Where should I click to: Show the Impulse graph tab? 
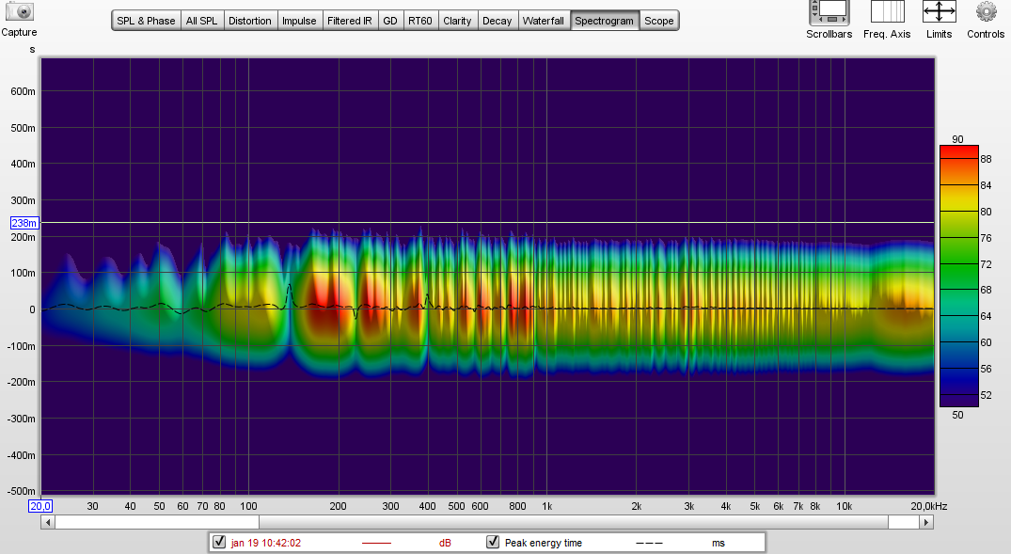[299, 21]
